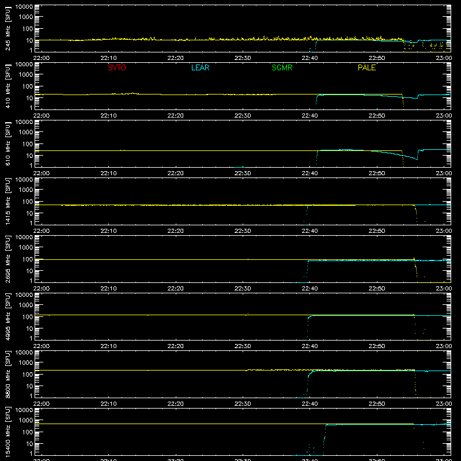461x461 pixels.
Task: Click the 23:00 tick label under the 2695 MHz plot
Action: (x=444, y=289)
